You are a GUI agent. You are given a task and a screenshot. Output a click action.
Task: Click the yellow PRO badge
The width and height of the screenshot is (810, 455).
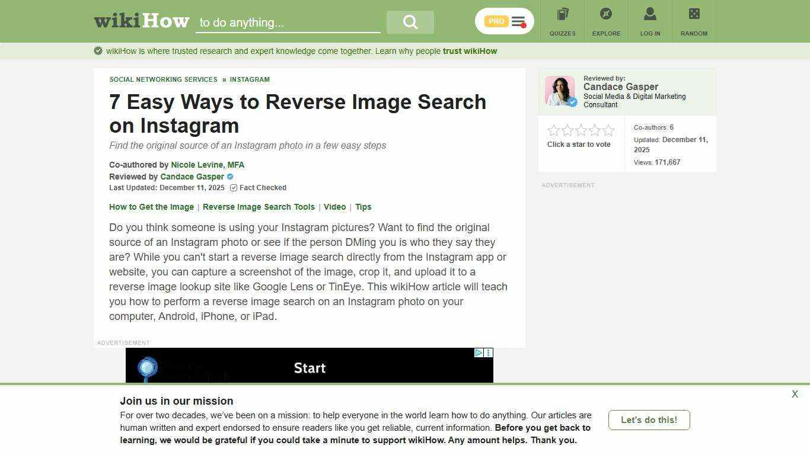pyautogui.click(x=496, y=21)
